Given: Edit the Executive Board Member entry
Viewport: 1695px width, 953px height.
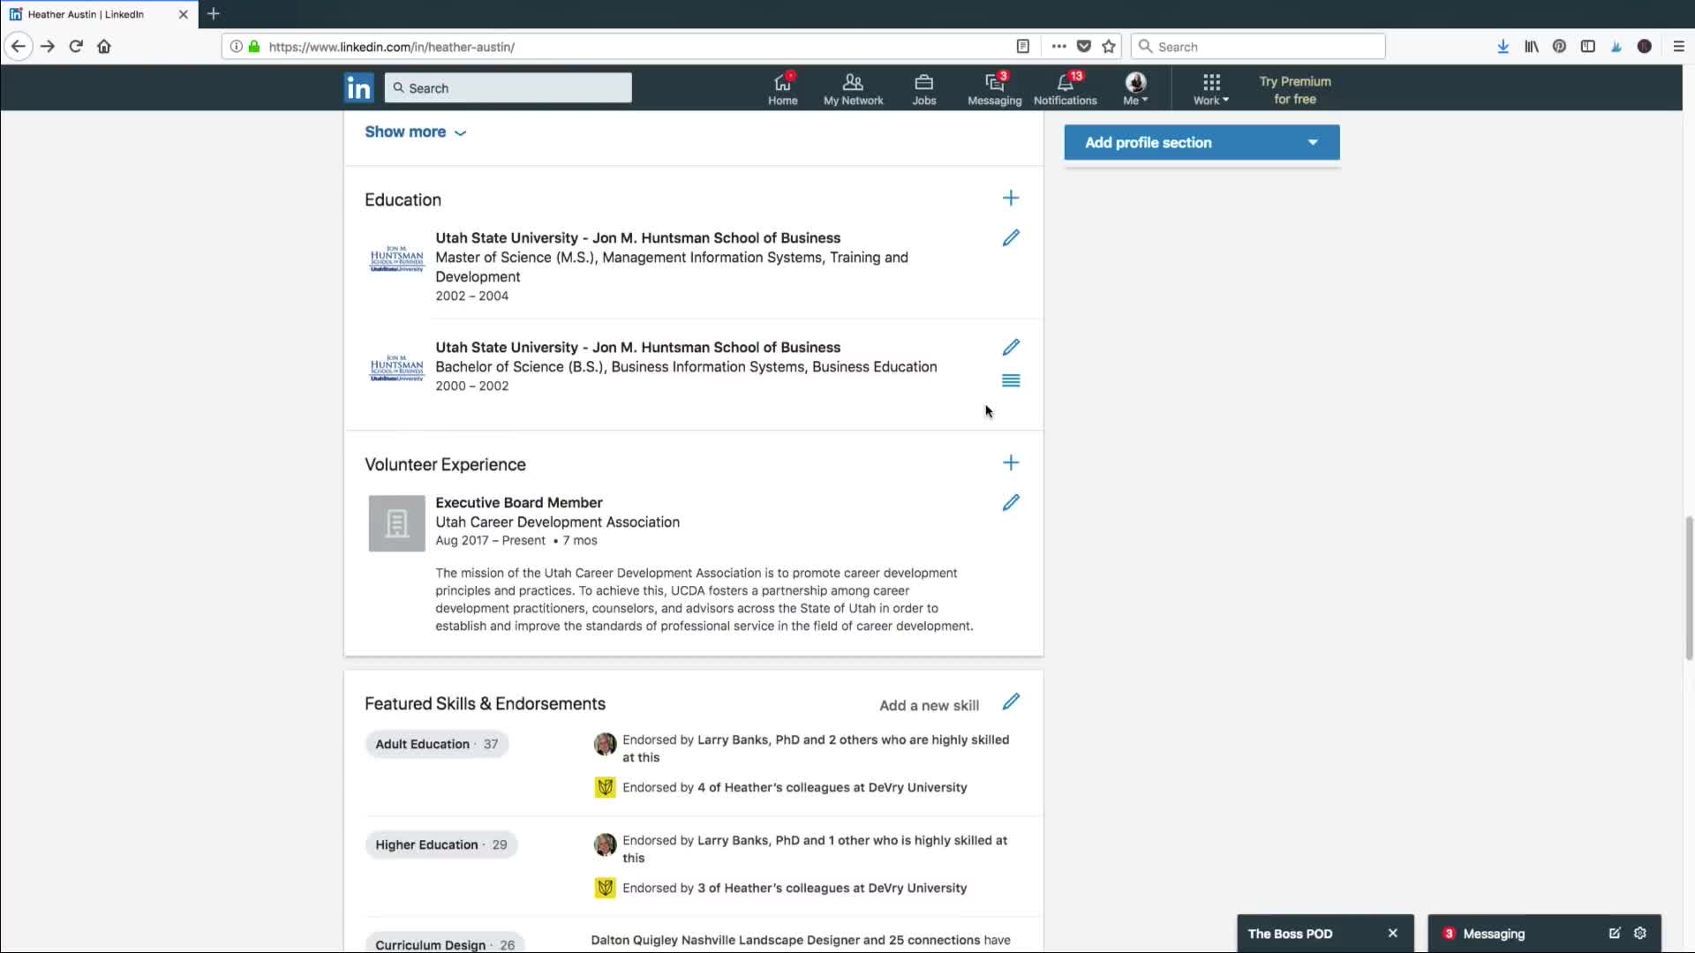Looking at the screenshot, I should coord(1011,503).
